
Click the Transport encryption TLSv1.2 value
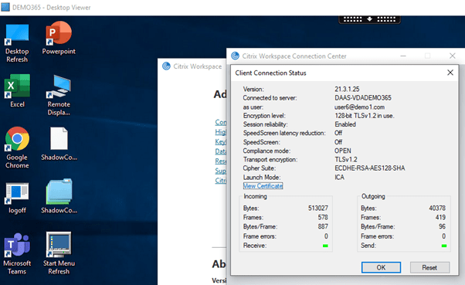click(x=346, y=160)
